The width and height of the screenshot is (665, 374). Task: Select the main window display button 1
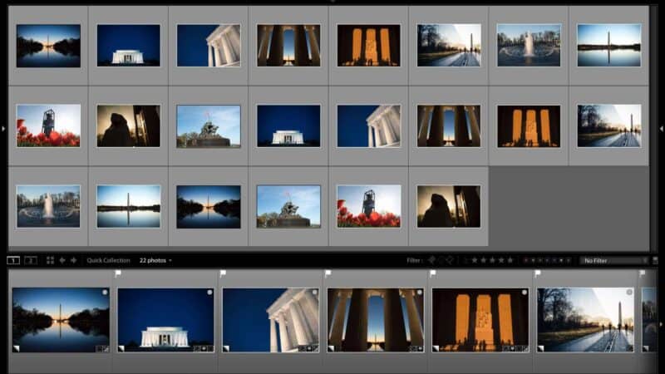[13, 260]
